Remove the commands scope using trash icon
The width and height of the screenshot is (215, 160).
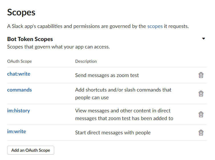point(201,94)
